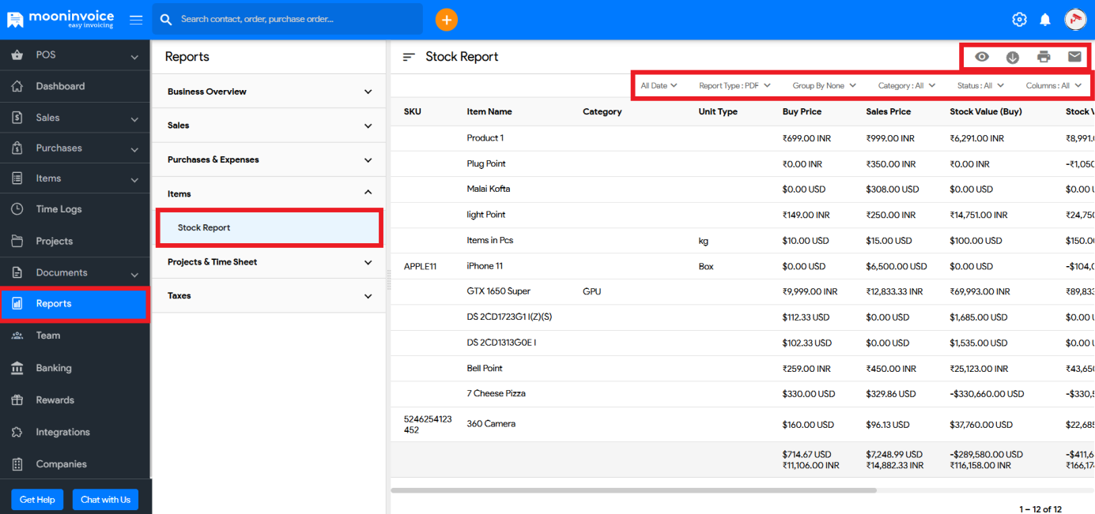Click the search magnifier icon
Screen dimensions: 1095x514
pos(167,19)
